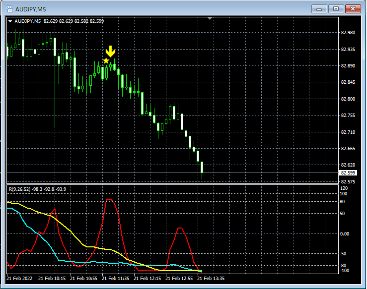Screen dimensions: 367x289
Task: Click the 82.599 current price label
Action: click(348, 173)
